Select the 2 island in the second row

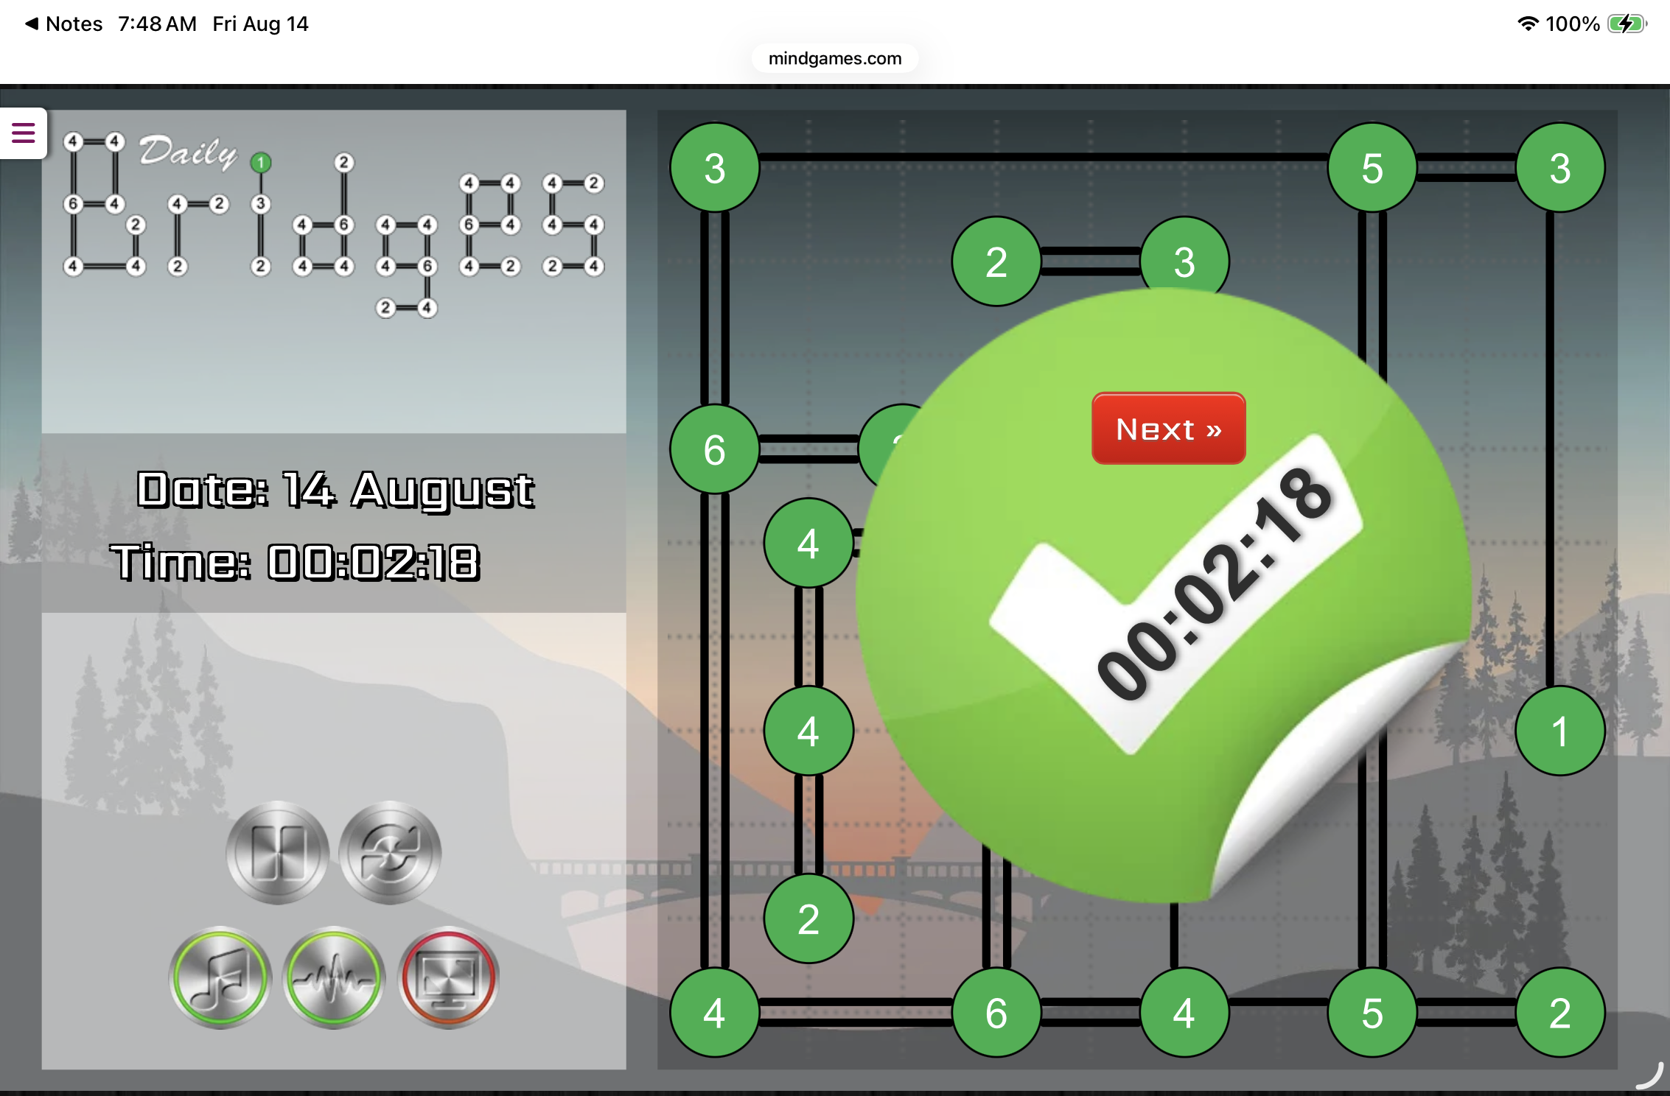996,261
